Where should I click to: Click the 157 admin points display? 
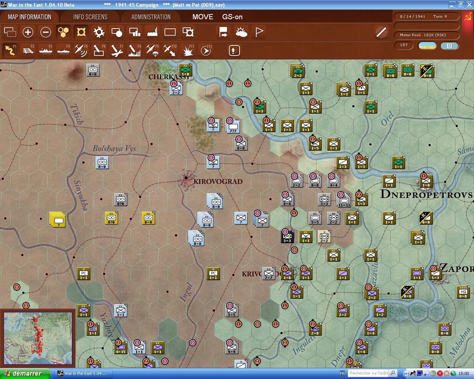pyautogui.click(x=404, y=45)
